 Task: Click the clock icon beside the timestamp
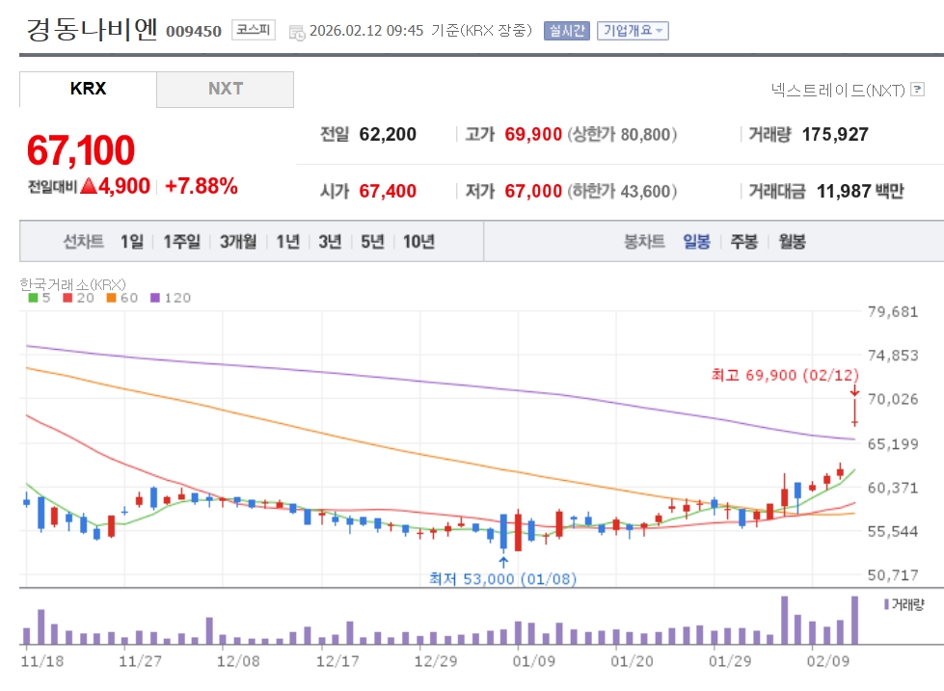(297, 33)
